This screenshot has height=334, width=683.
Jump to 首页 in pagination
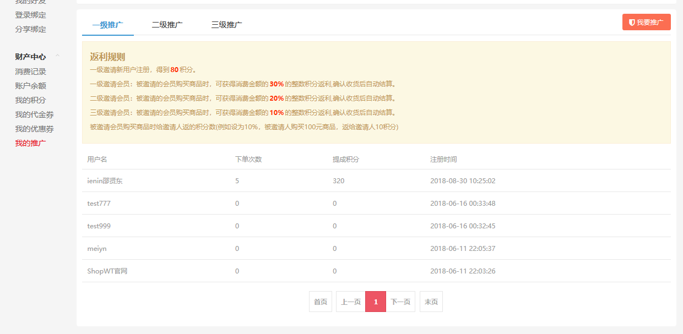pyautogui.click(x=320, y=302)
